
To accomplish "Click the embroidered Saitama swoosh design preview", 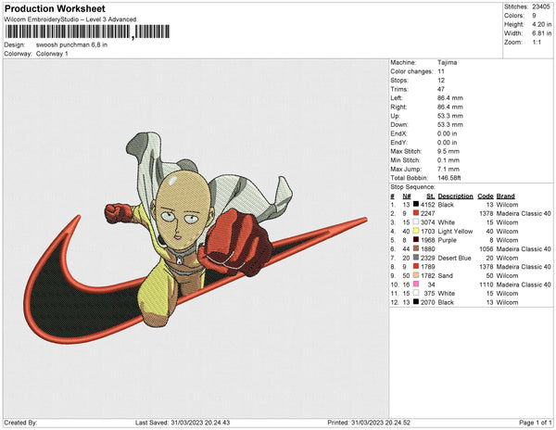I will coord(195,238).
